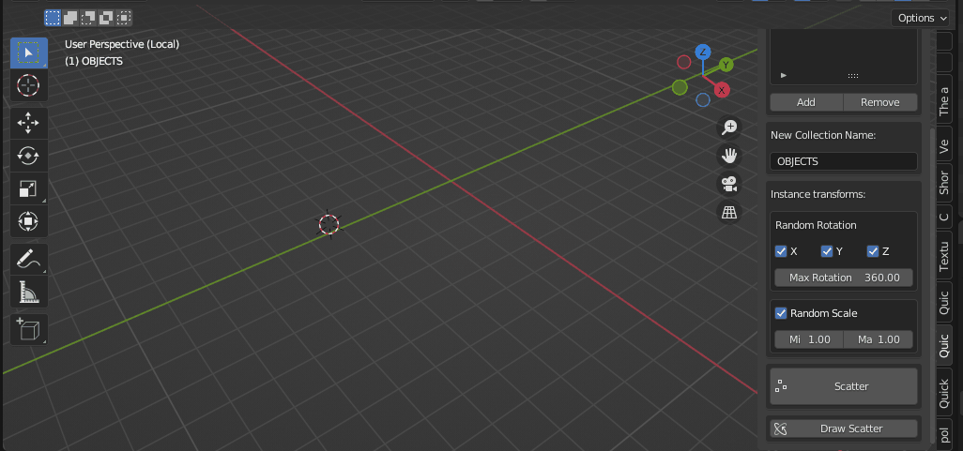Toggle Random Rotation Y checkbox
The image size is (963, 451).
[x=827, y=251]
